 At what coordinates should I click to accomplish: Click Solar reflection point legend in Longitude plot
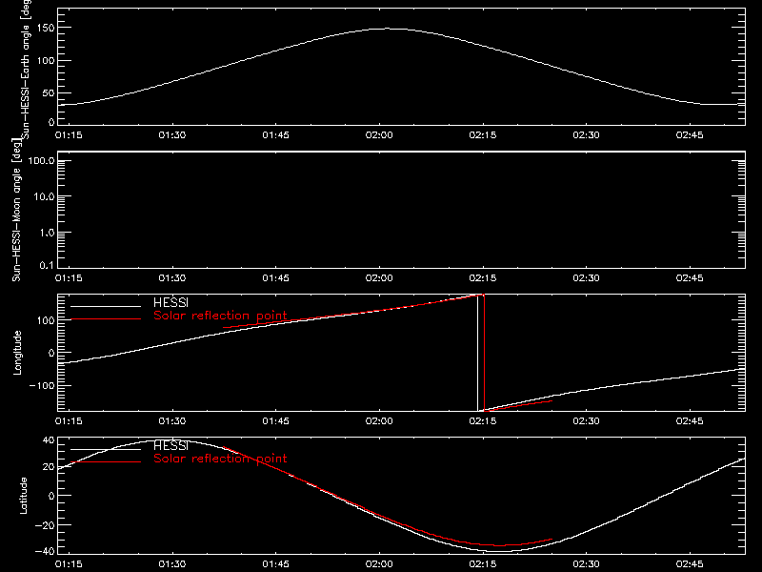pos(220,316)
